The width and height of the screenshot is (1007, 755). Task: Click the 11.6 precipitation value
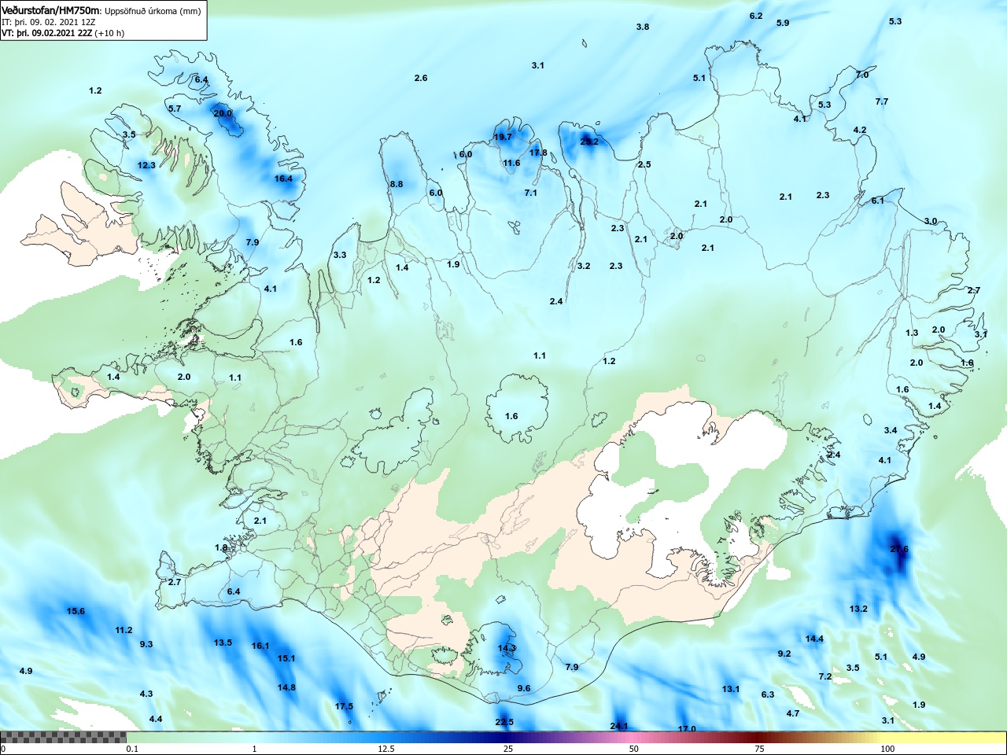511,164
